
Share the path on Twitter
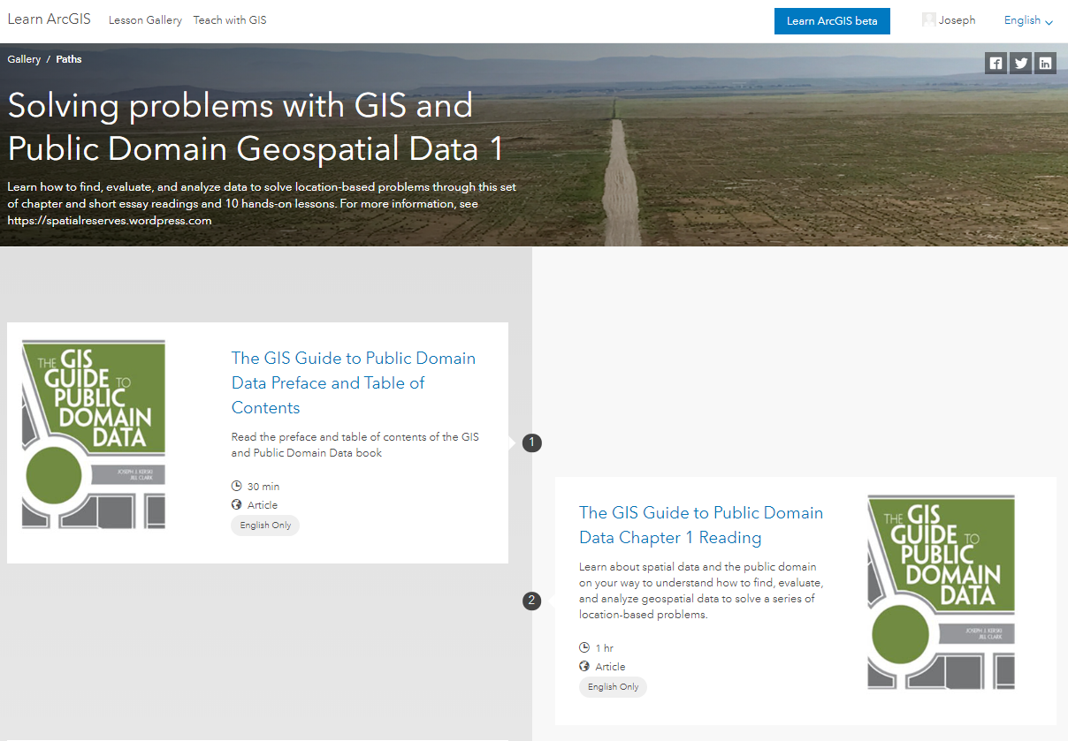point(1021,63)
